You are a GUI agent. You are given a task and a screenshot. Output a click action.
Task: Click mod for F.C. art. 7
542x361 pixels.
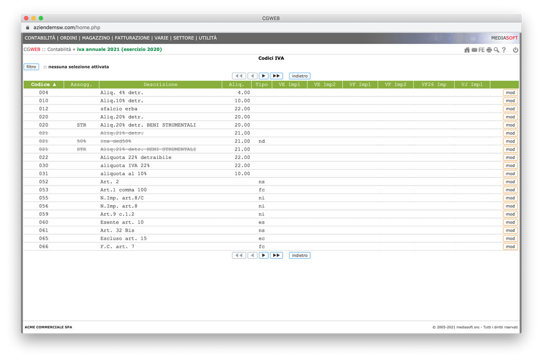point(510,247)
